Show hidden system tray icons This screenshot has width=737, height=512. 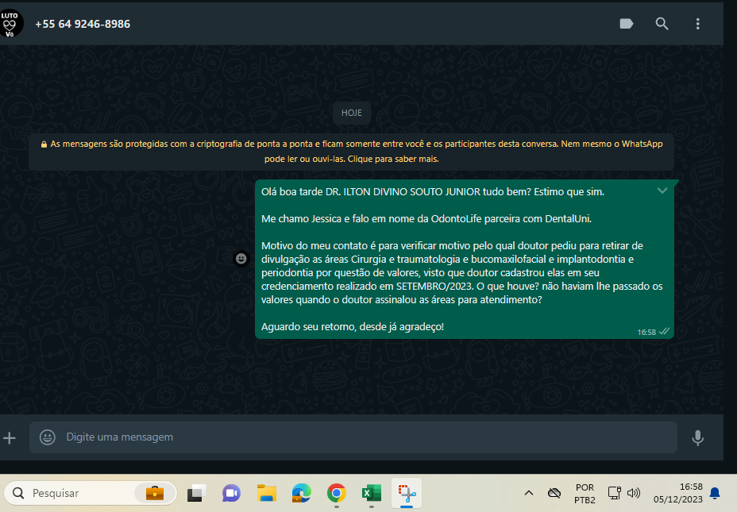click(x=529, y=493)
